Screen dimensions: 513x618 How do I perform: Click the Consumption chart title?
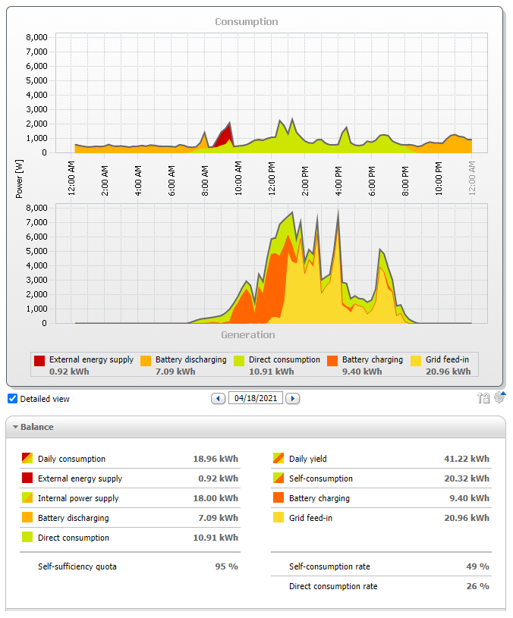pos(246,22)
